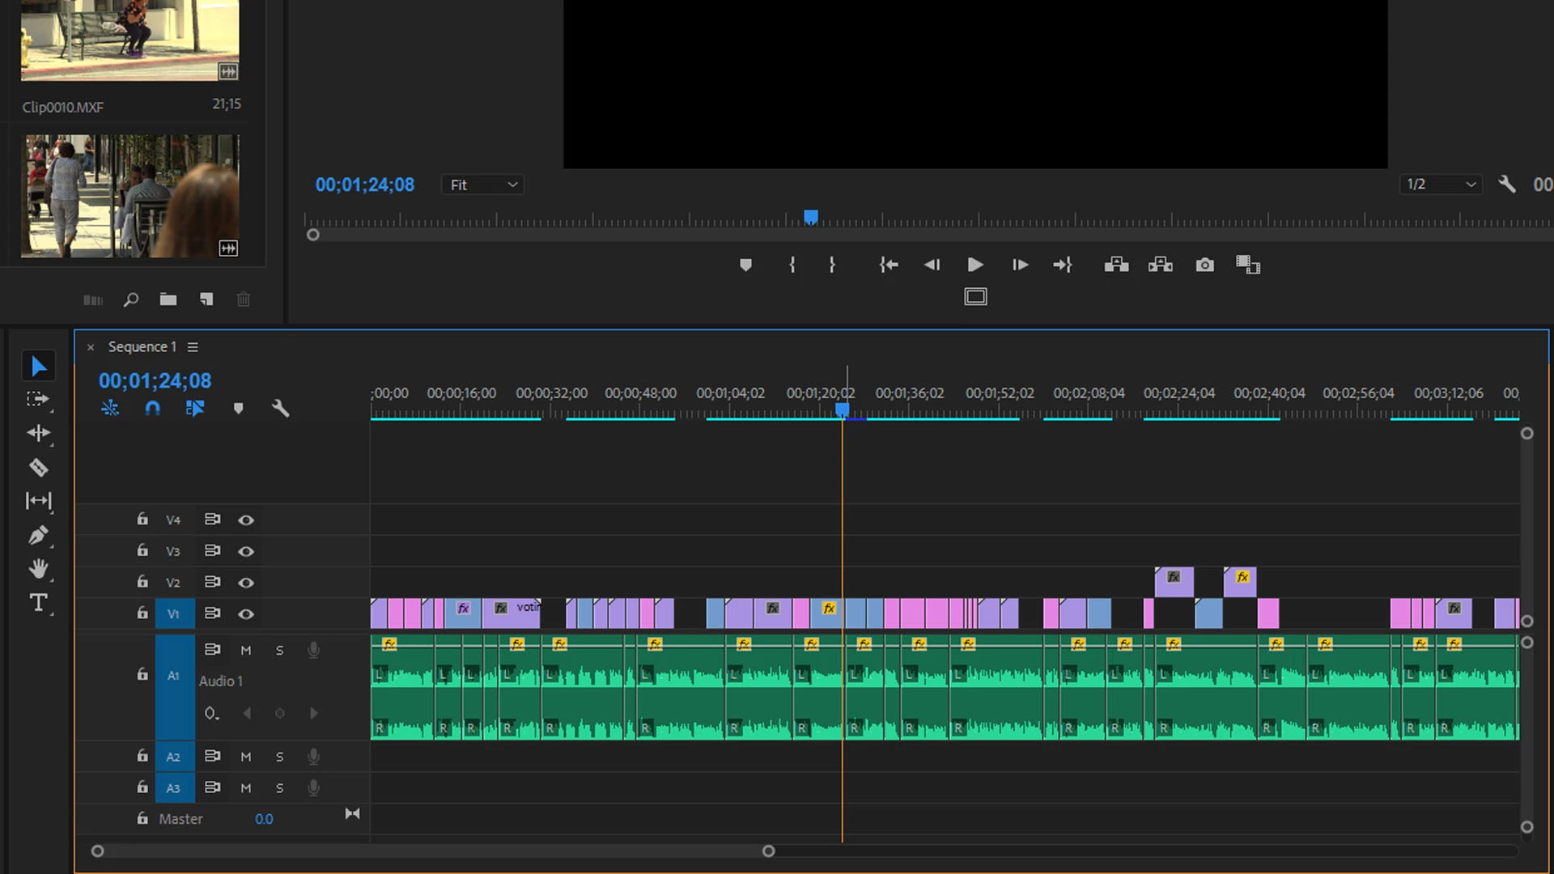Toggle timeline snapping magnet icon

[x=152, y=409]
